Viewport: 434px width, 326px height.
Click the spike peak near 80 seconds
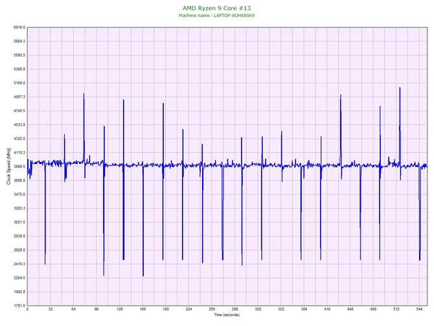(x=84, y=94)
